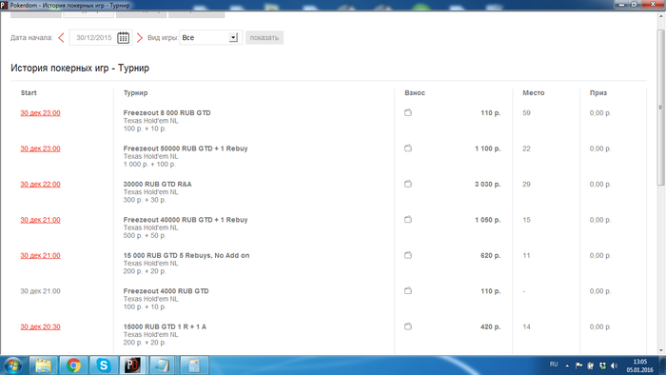Click place value 22
The image size is (666, 375).
tap(526, 148)
